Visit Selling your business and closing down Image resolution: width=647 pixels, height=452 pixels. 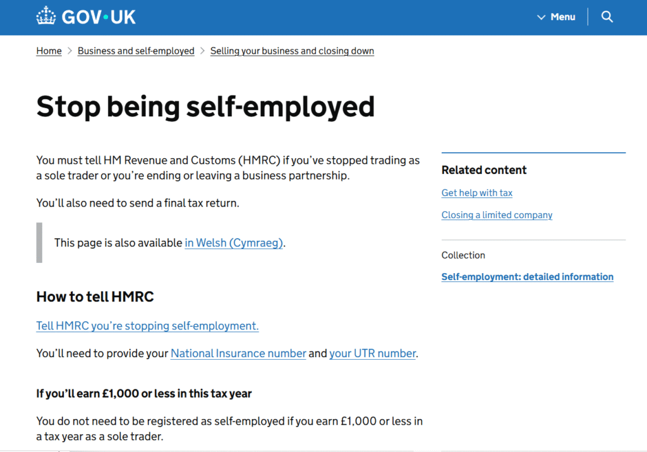point(292,51)
